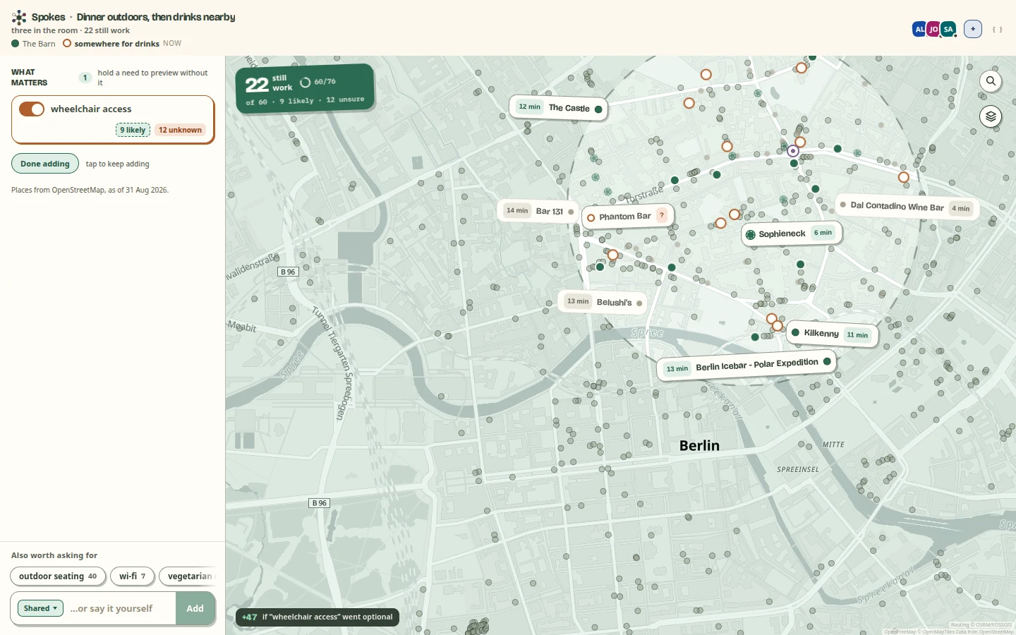Click the "Dinner outdoors, then drinks nearby" title
1016x635 pixels.
point(156,17)
